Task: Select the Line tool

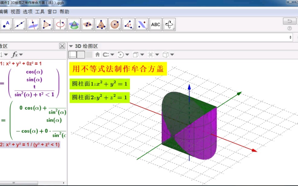Action: [19, 24]
